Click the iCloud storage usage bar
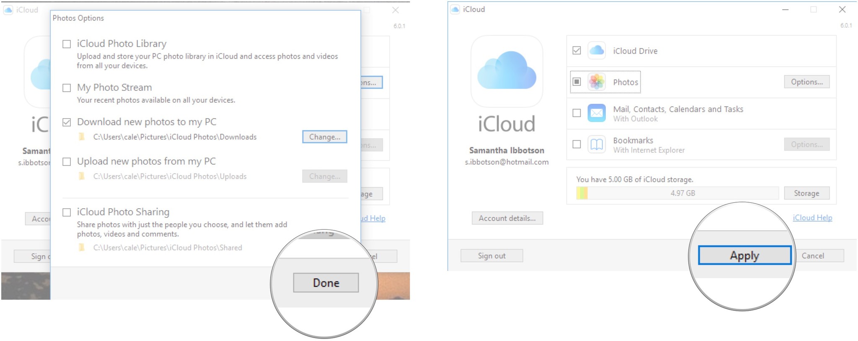 click(677, 193)
